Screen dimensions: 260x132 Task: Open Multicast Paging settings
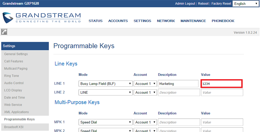(x=16, y=68)
